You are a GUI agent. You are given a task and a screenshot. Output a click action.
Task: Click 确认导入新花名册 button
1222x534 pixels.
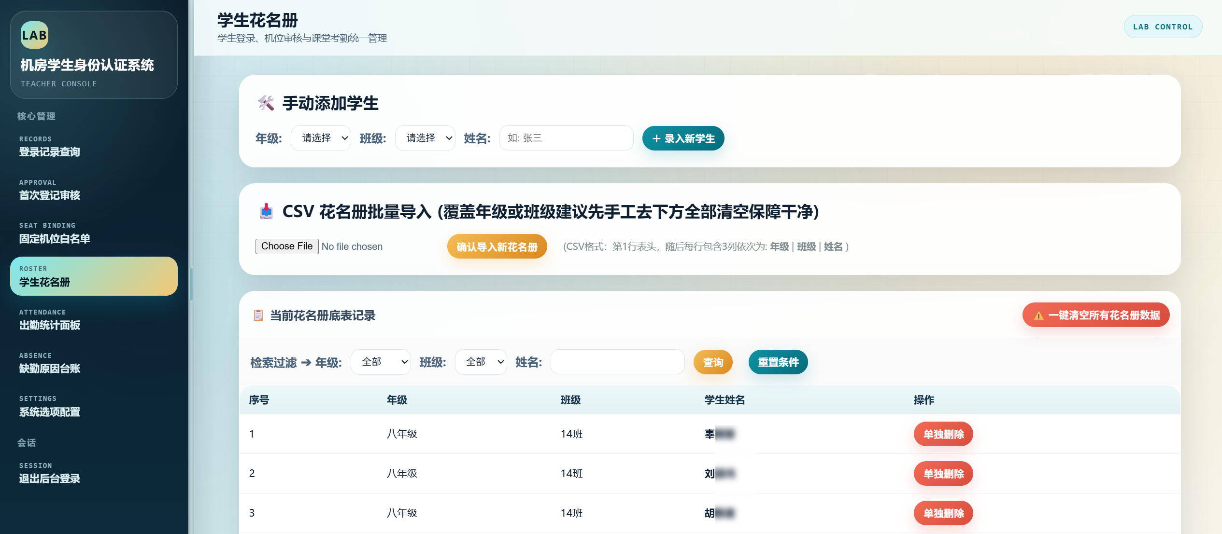497,246
